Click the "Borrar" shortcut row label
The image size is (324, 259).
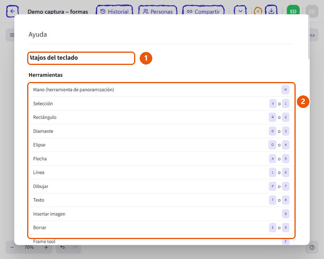(40, 227)
